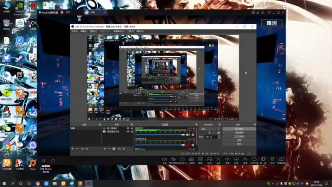The width and height of the screenshot is (332, 187).
Task: Open MuMu 文件共享 file share icon
Action: [254, 160]
